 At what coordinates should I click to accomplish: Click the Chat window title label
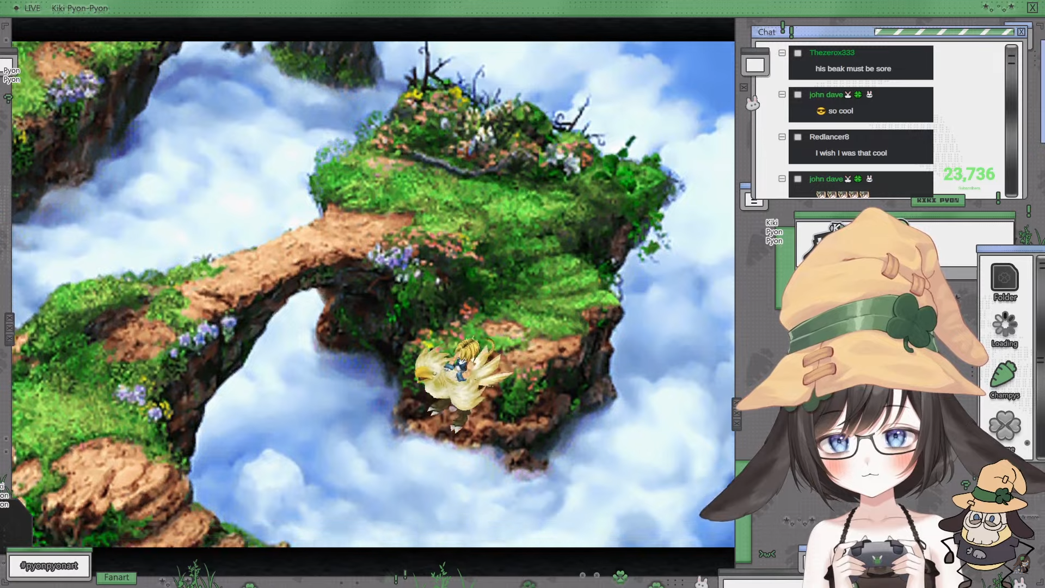(x=766, y=32)
